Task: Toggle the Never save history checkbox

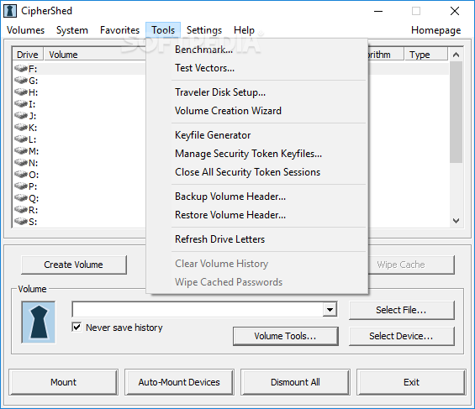Action: pyautogui.click(x=77, y=327)
